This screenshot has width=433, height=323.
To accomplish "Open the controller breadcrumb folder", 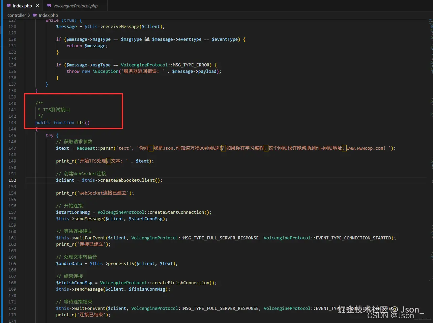I will tap(17, 15).
